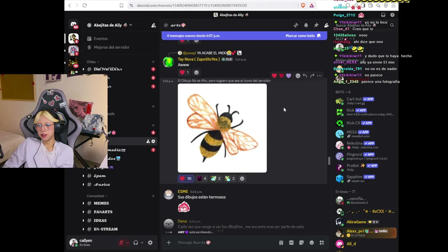Screen dimensions: 448x252
Task: Open settings gear of the selected channel
Action: 153,141
